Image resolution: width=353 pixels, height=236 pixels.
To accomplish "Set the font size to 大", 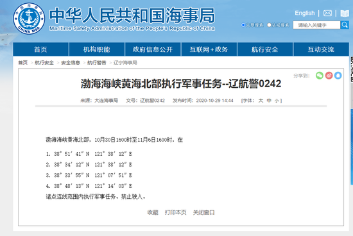I will 261,101.
